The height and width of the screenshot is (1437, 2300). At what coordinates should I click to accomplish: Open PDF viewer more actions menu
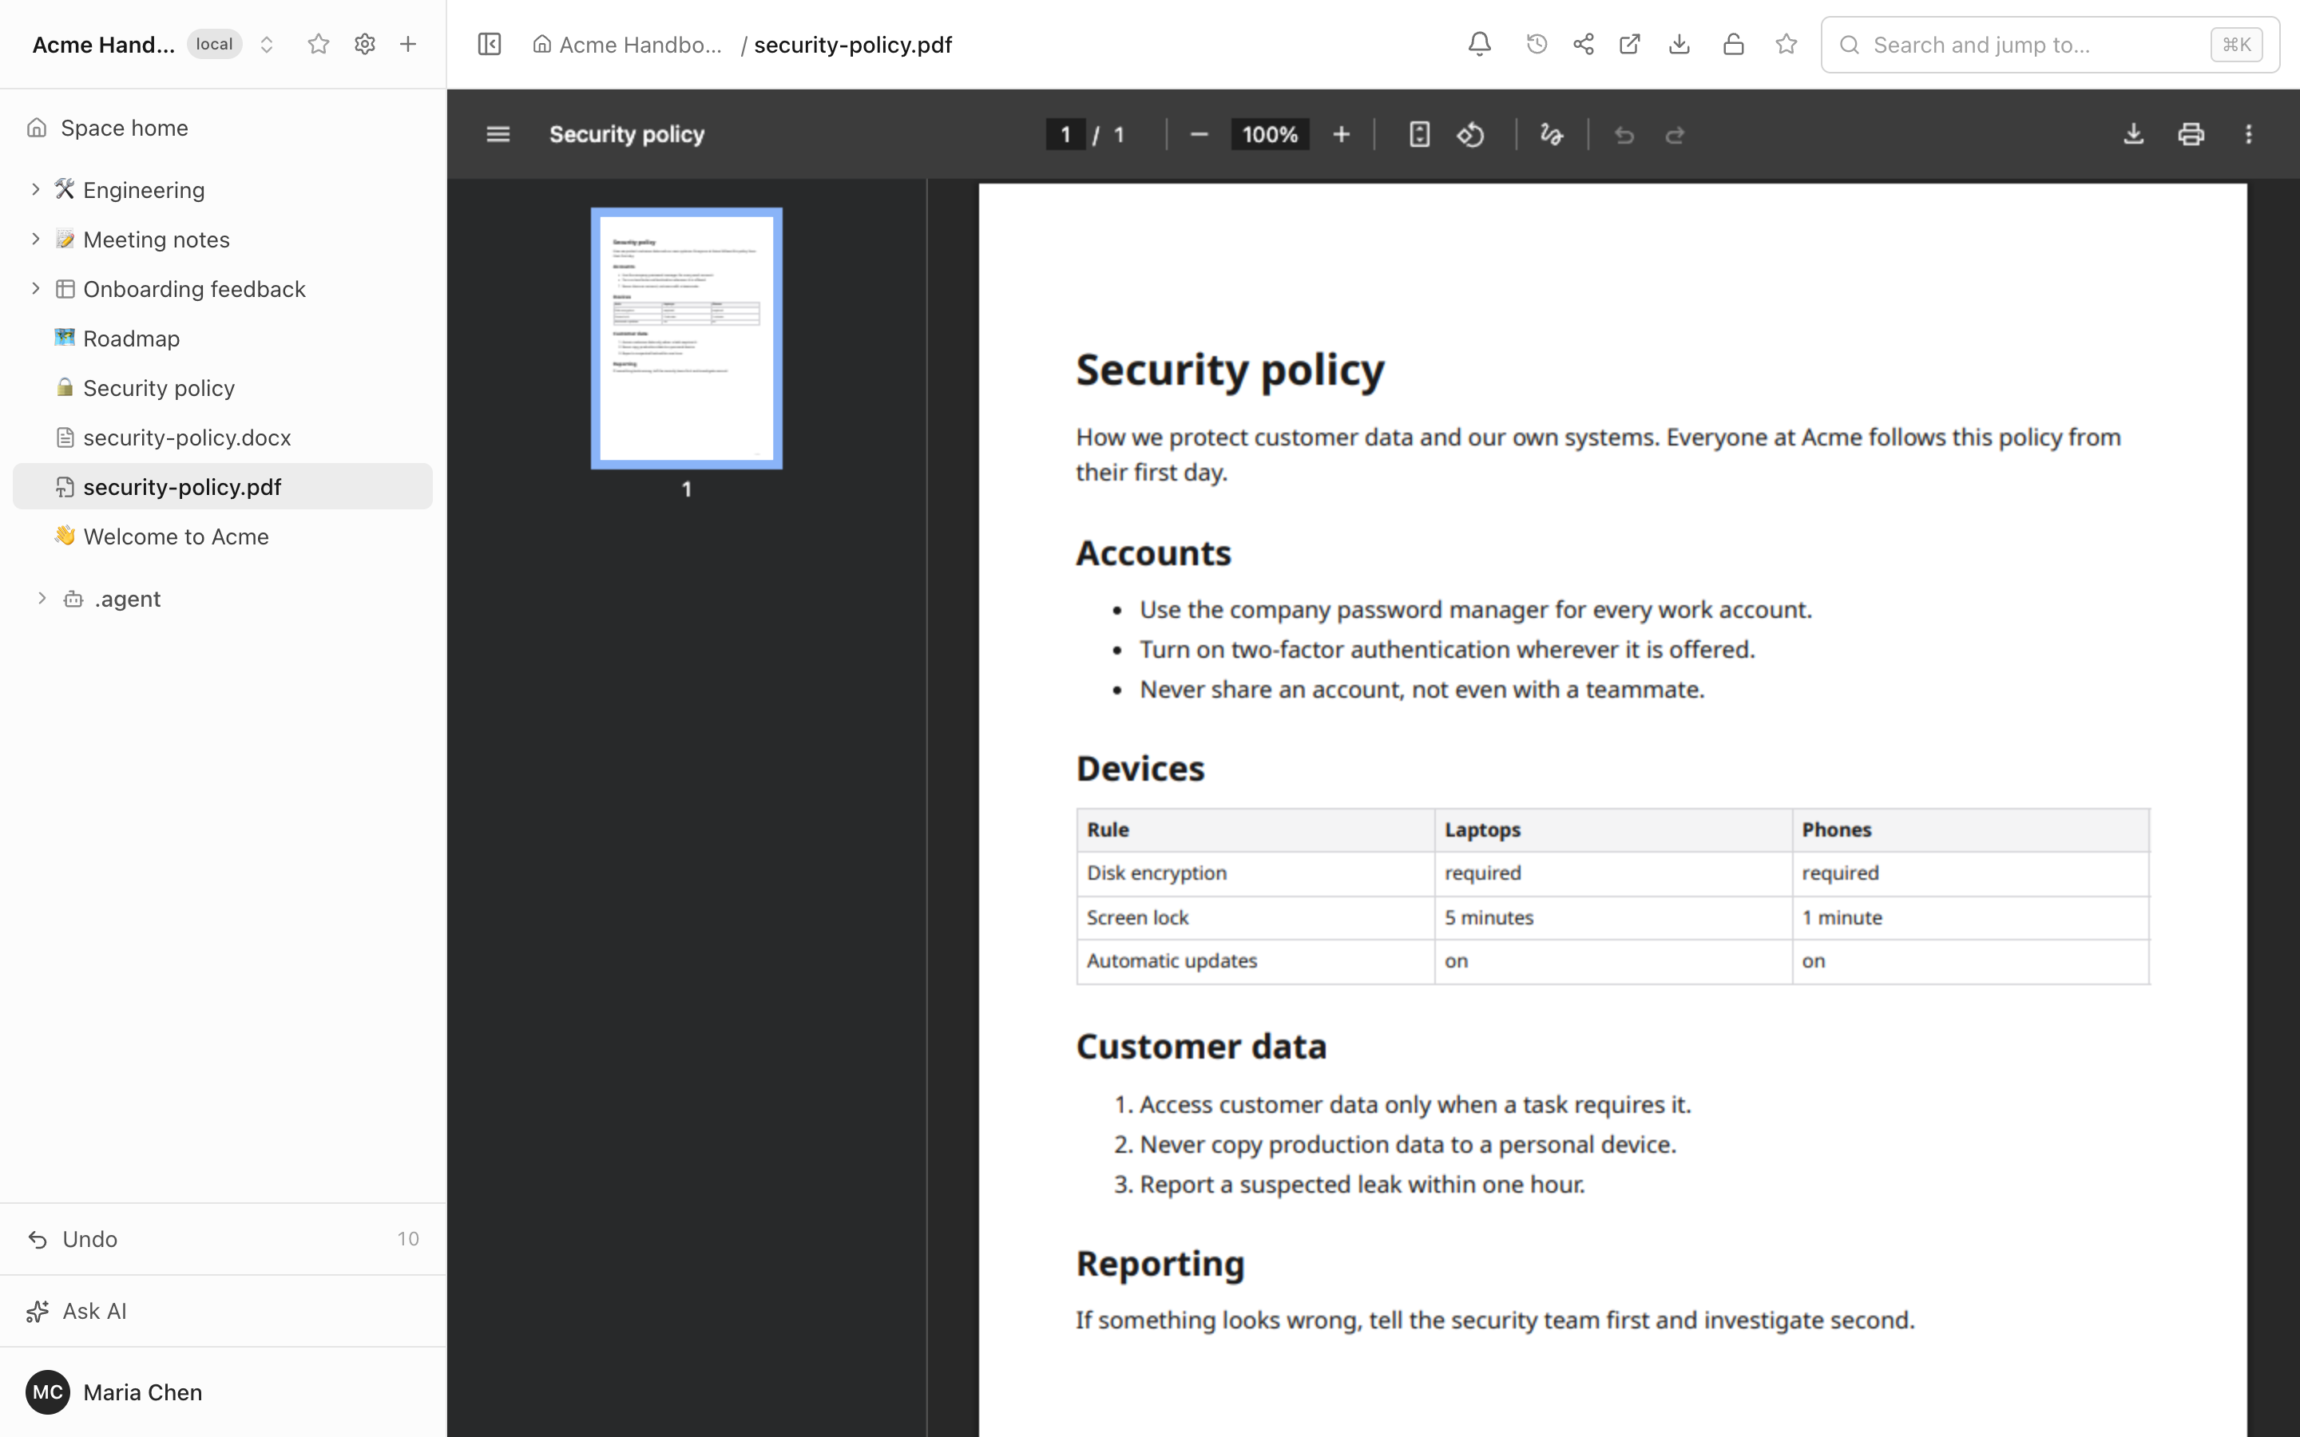click(2249, 134)
